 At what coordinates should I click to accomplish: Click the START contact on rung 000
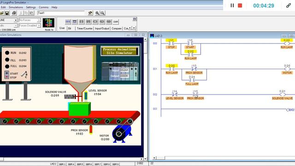point(190,43)
